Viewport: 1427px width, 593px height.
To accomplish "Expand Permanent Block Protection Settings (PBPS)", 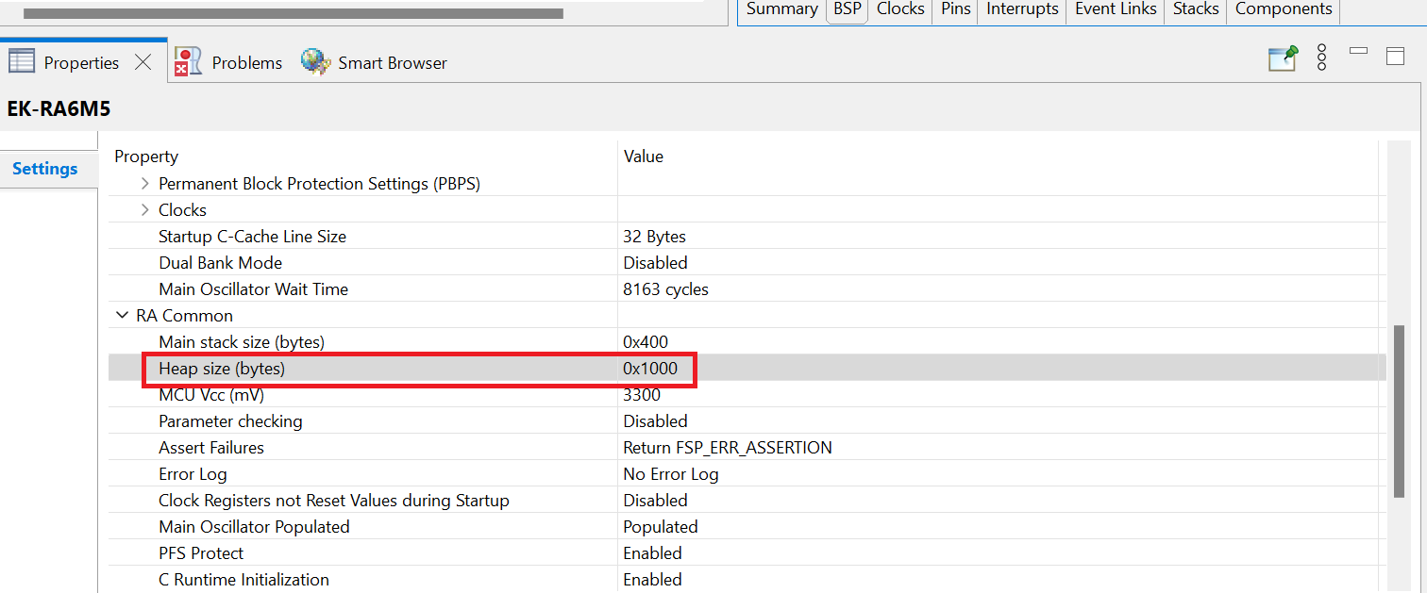I will point(144,184).
